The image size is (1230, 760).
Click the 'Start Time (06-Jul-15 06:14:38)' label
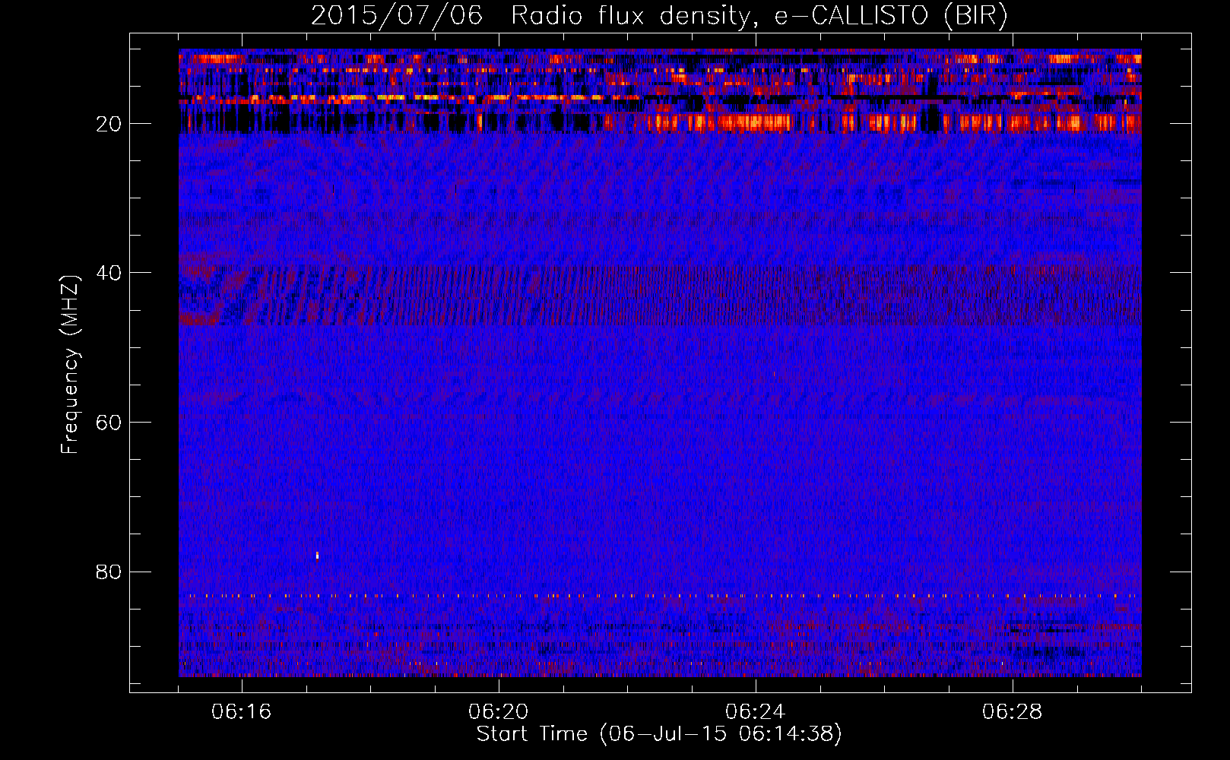(x=659, y=734)
